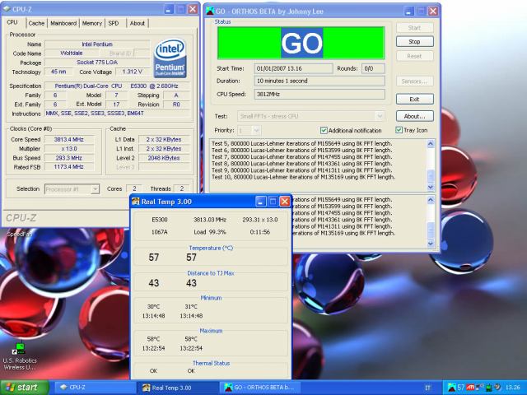The image size is (527, 395).
Task: Click the CPU Speed field 3812MHz
Action: click(319, 95)
